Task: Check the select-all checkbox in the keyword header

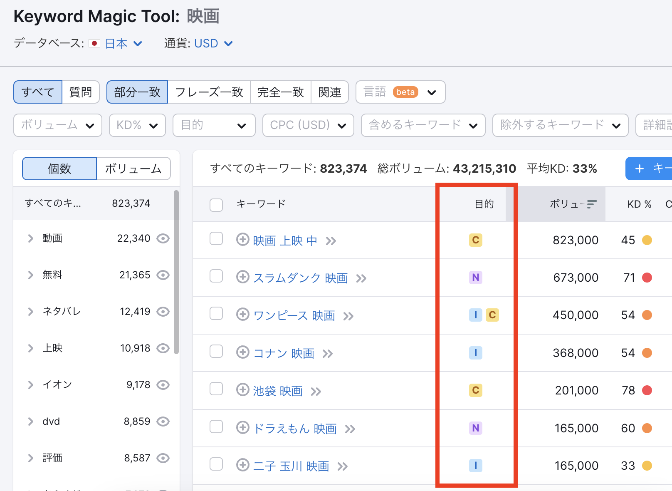Action: coord(216,205)
